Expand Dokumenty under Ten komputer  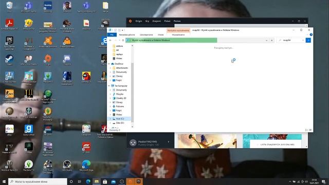111,90
